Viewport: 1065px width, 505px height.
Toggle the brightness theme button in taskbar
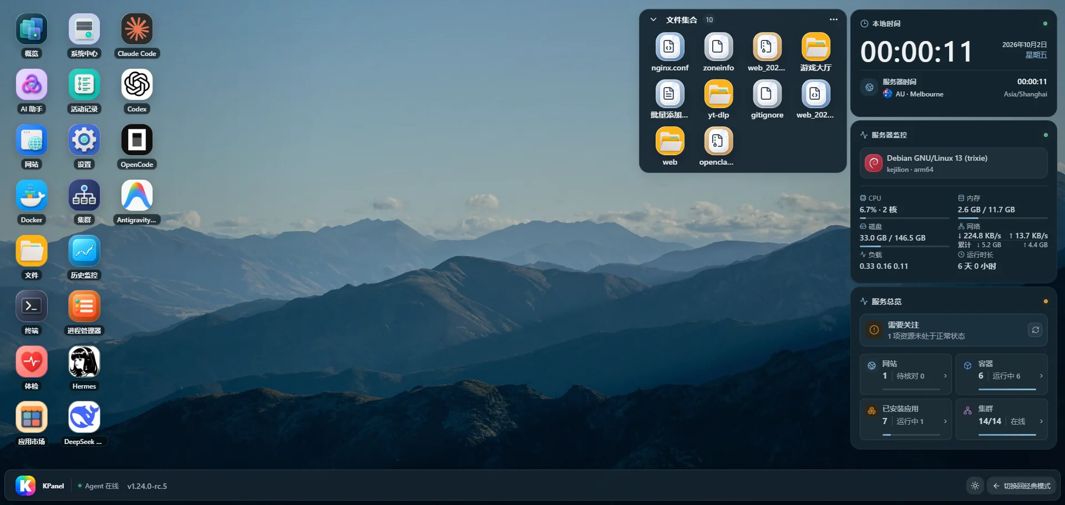click(x=975, y=486)
